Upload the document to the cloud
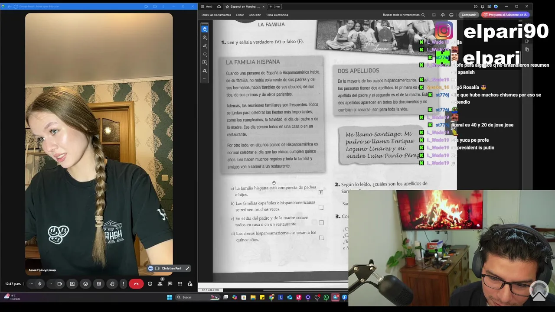 pos(442,15)
